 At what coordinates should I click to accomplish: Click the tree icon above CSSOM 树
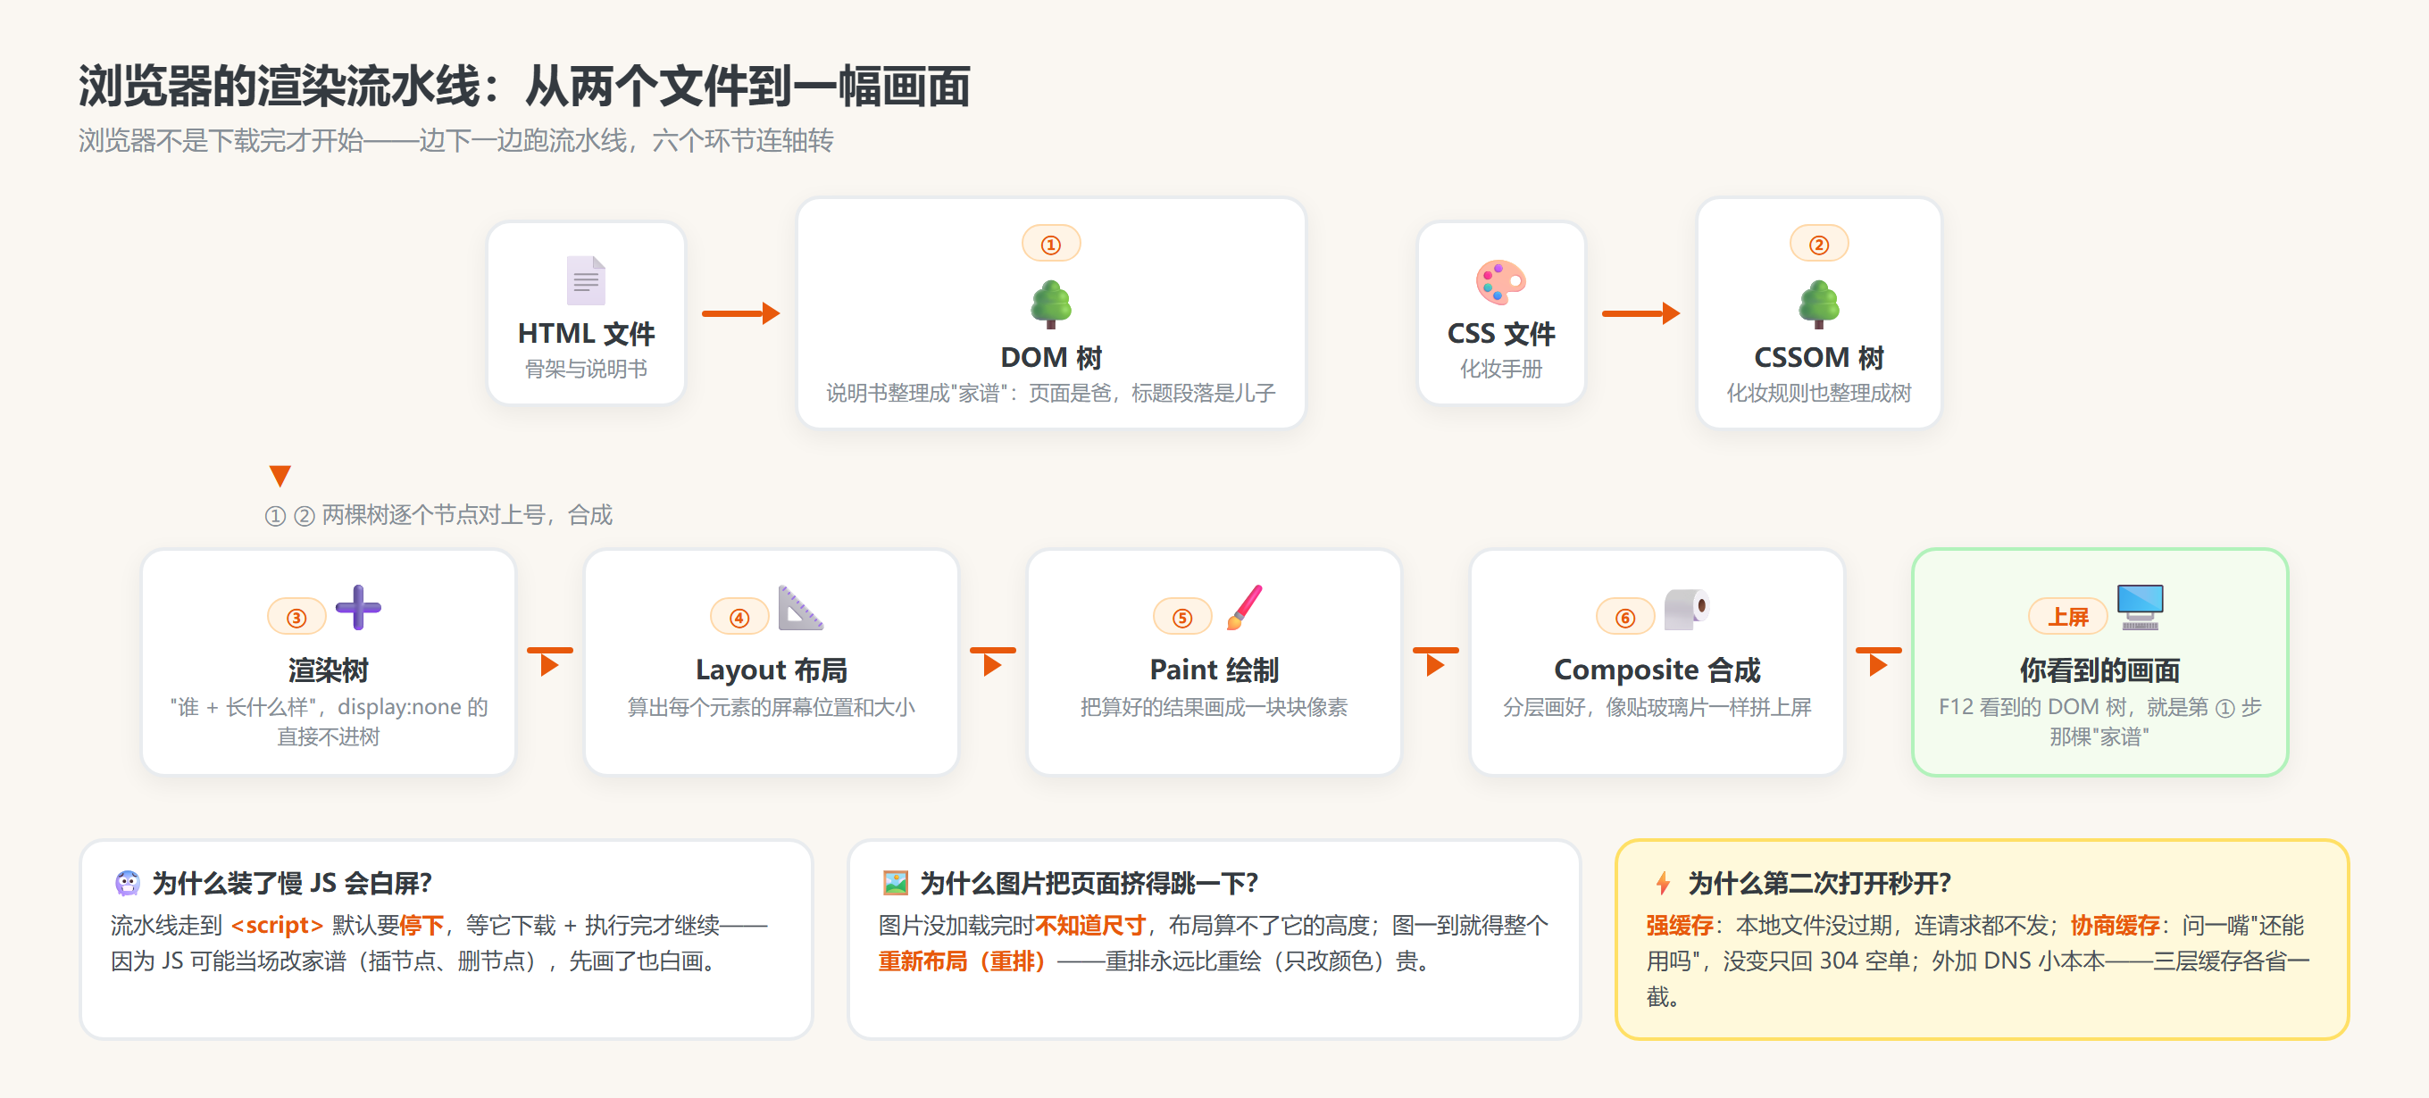tap(1818, 304)
